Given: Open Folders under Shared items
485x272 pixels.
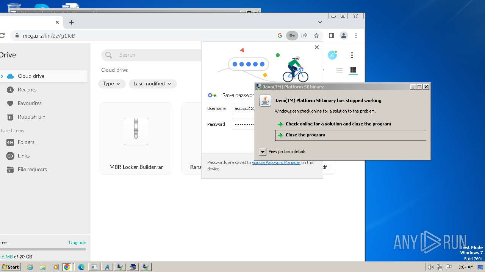Looking at the screenshot, I should click(x=26, y=142).
